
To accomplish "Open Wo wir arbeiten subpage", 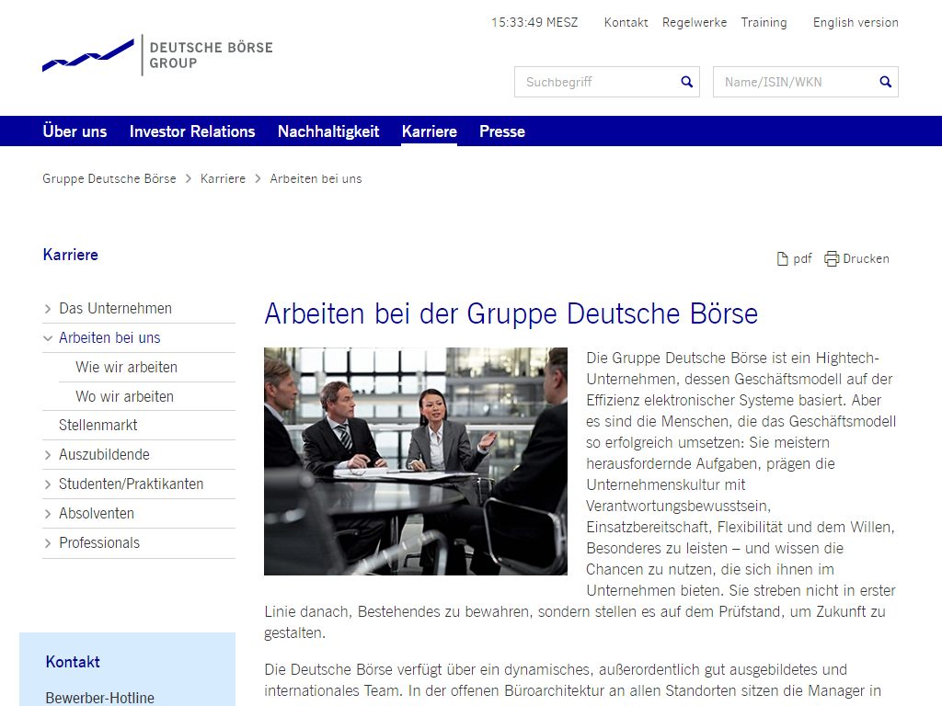I will pyautogui.click(x=124, y=397).
